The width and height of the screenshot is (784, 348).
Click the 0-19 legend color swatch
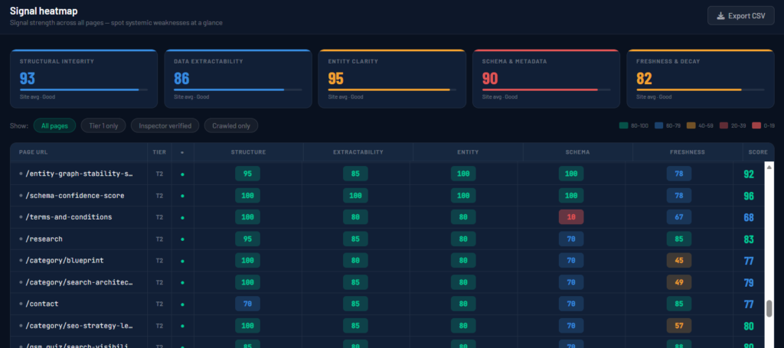click(758, 126)
